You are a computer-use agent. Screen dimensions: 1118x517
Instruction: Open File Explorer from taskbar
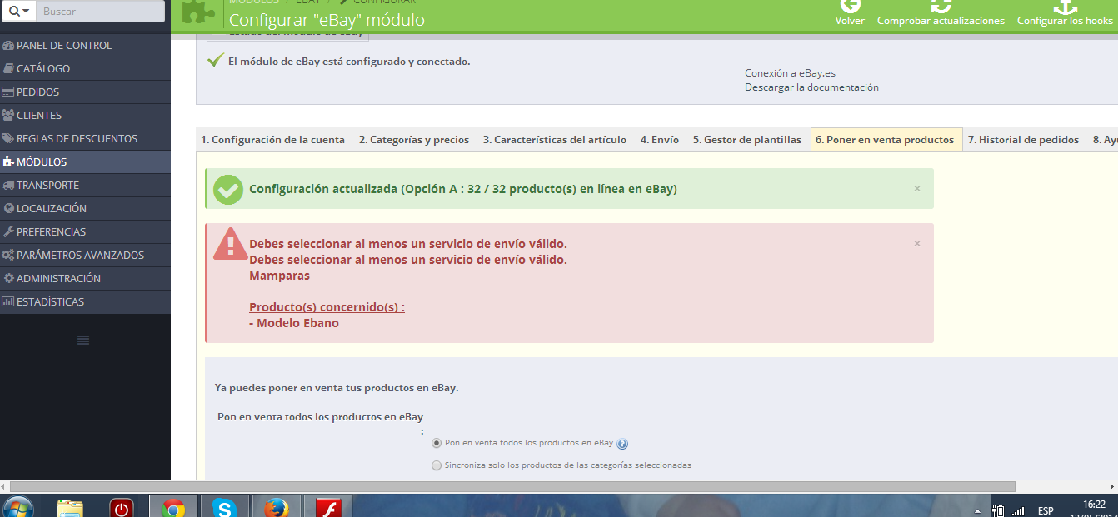pos(70,507)
